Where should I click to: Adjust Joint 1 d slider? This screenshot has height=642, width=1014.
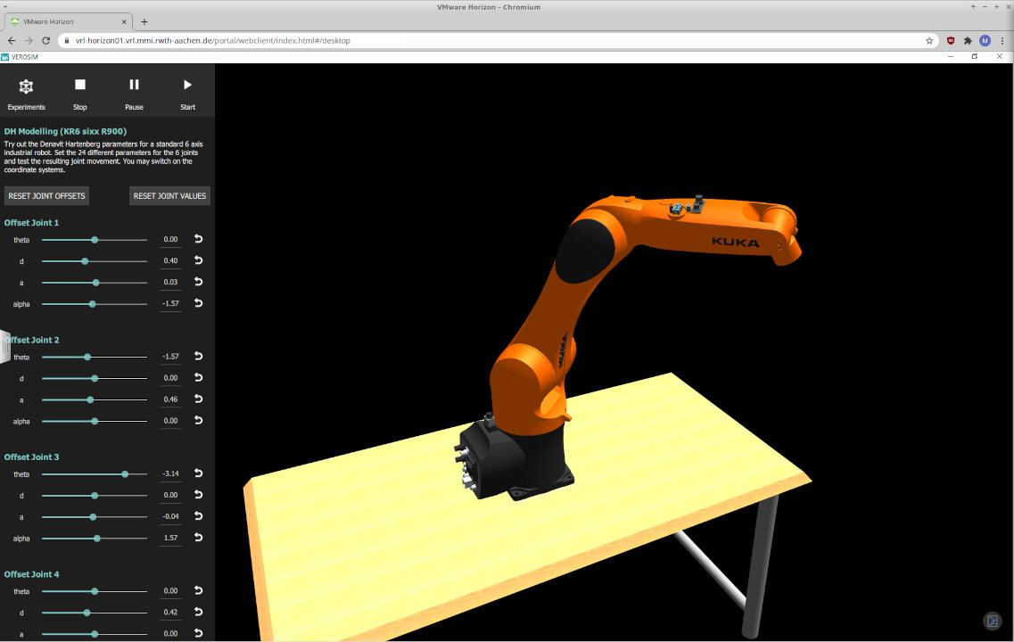click(x=95, y=261)
